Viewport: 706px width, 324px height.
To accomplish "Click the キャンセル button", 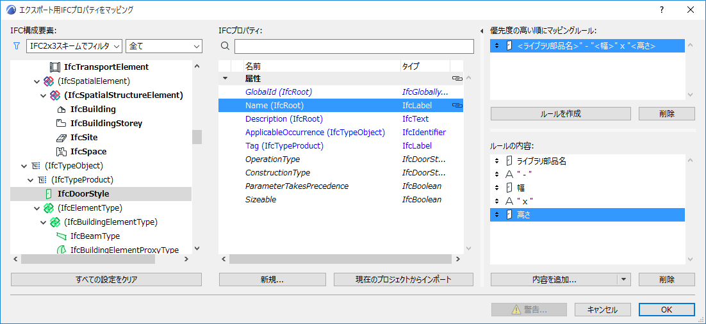I will coord(602,310).
